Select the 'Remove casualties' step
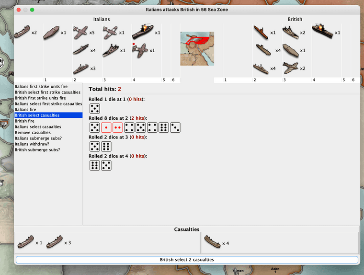The image size is (364, 275). 33,132
